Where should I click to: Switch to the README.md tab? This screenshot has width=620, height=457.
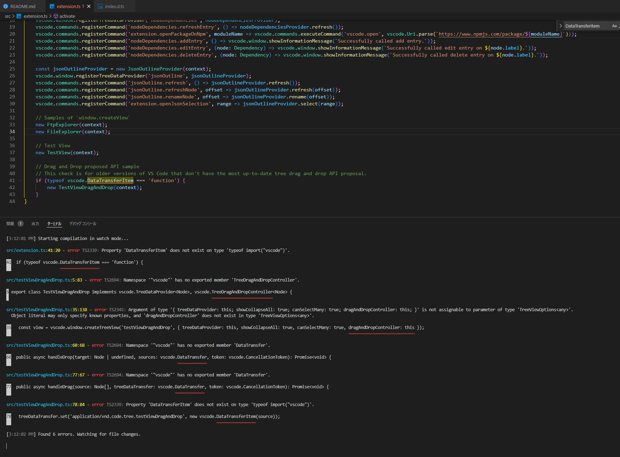[22, 6]
